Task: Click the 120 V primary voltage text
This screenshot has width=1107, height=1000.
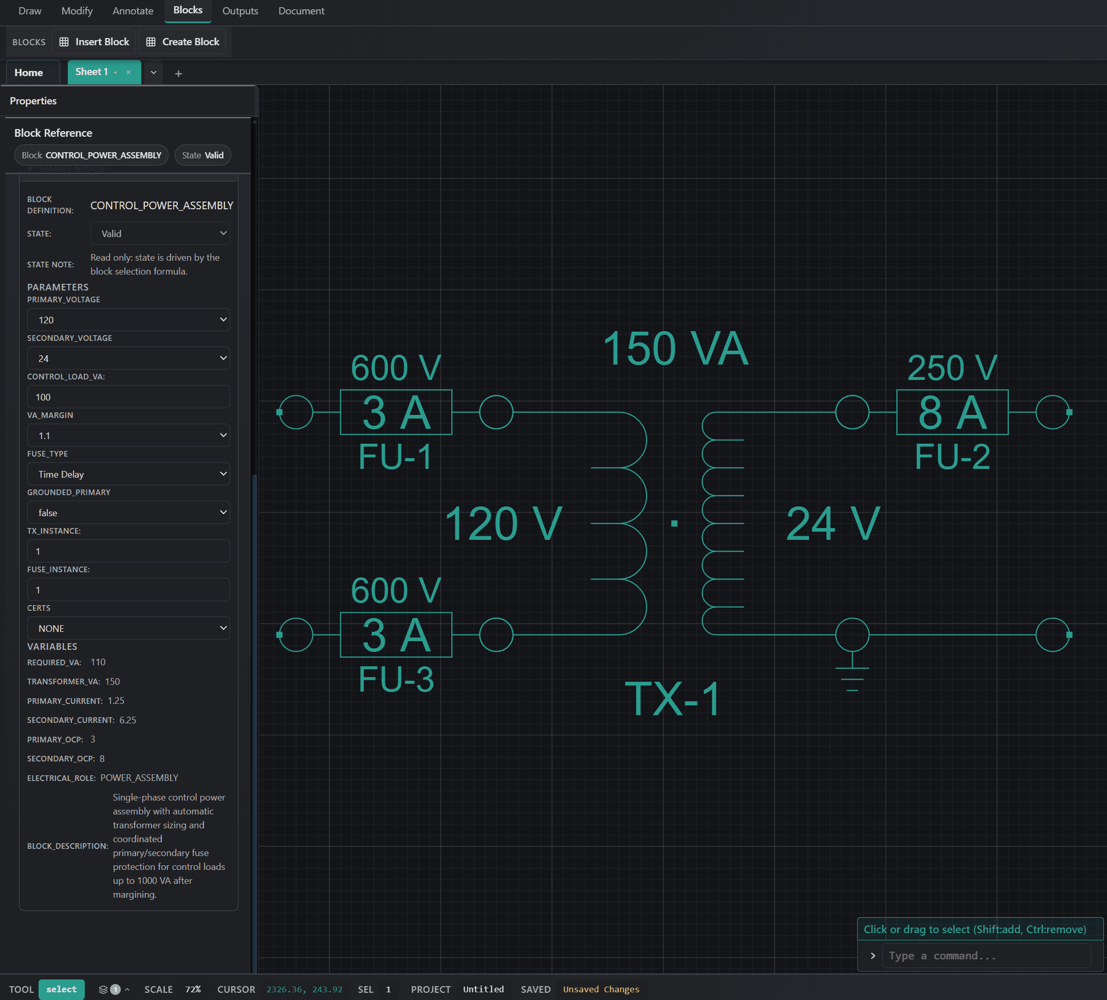Action: [503, 523]
